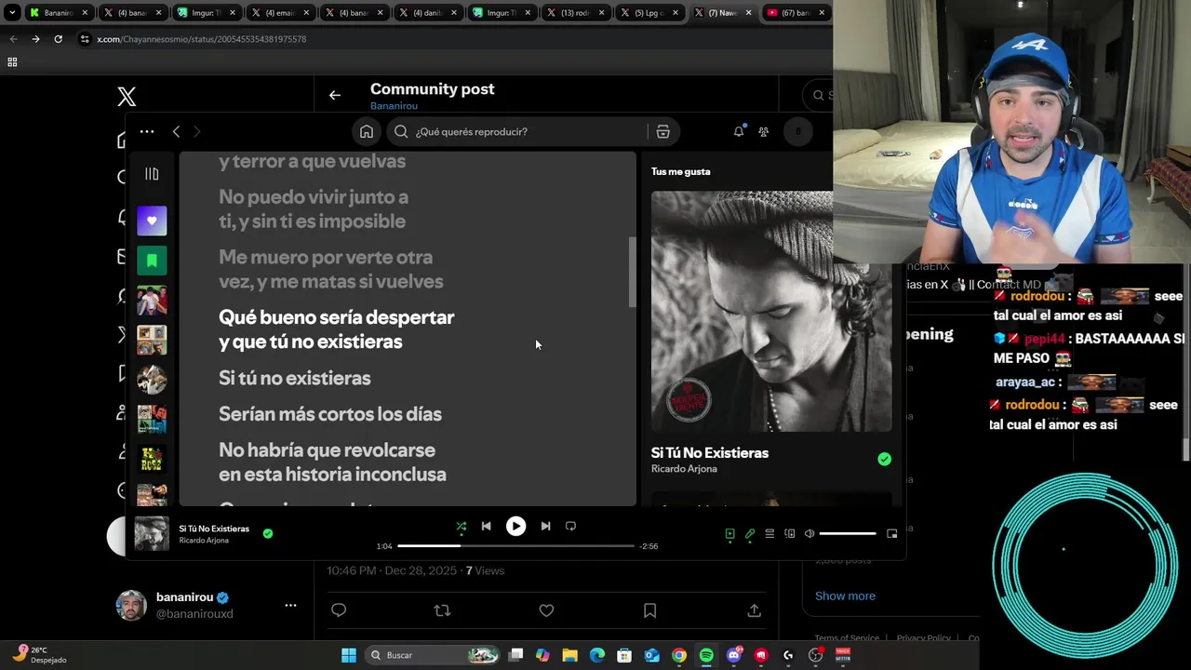The image size is (1191, 670).
Task: Click lyric line 'Si tú no existieras'
Action: (295, 378)
